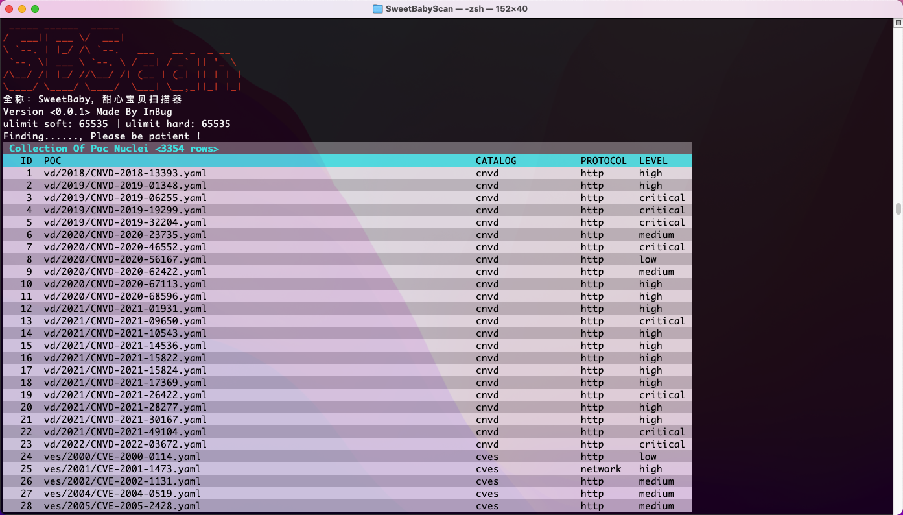The image size is (903, 515).
Task: Click the PROTOCOL column header
Action: point(604,161)
